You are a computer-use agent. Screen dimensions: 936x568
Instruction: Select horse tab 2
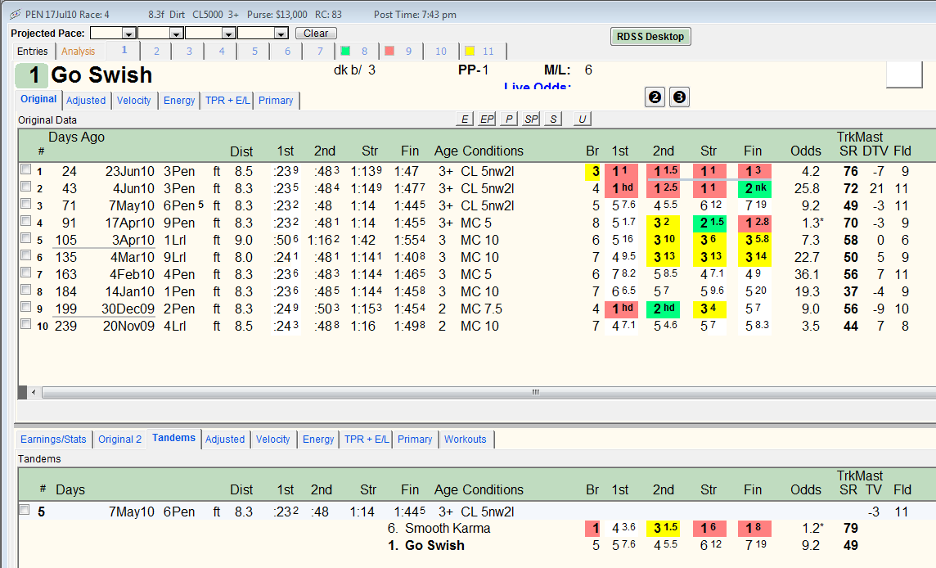coord(156,52)
